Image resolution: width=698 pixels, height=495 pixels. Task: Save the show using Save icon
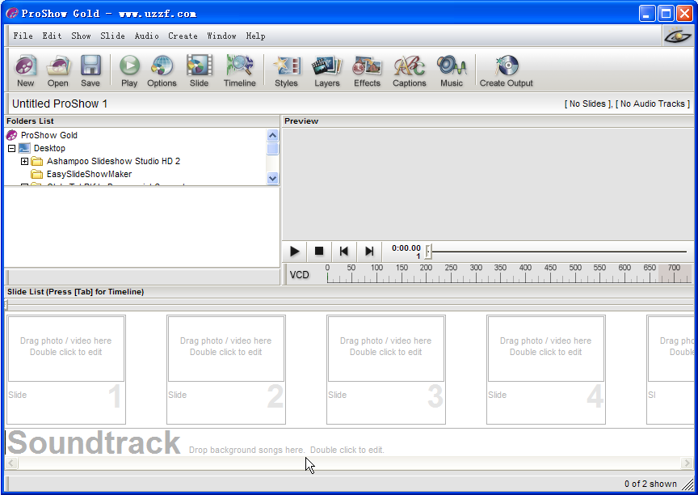click(90, 70)
